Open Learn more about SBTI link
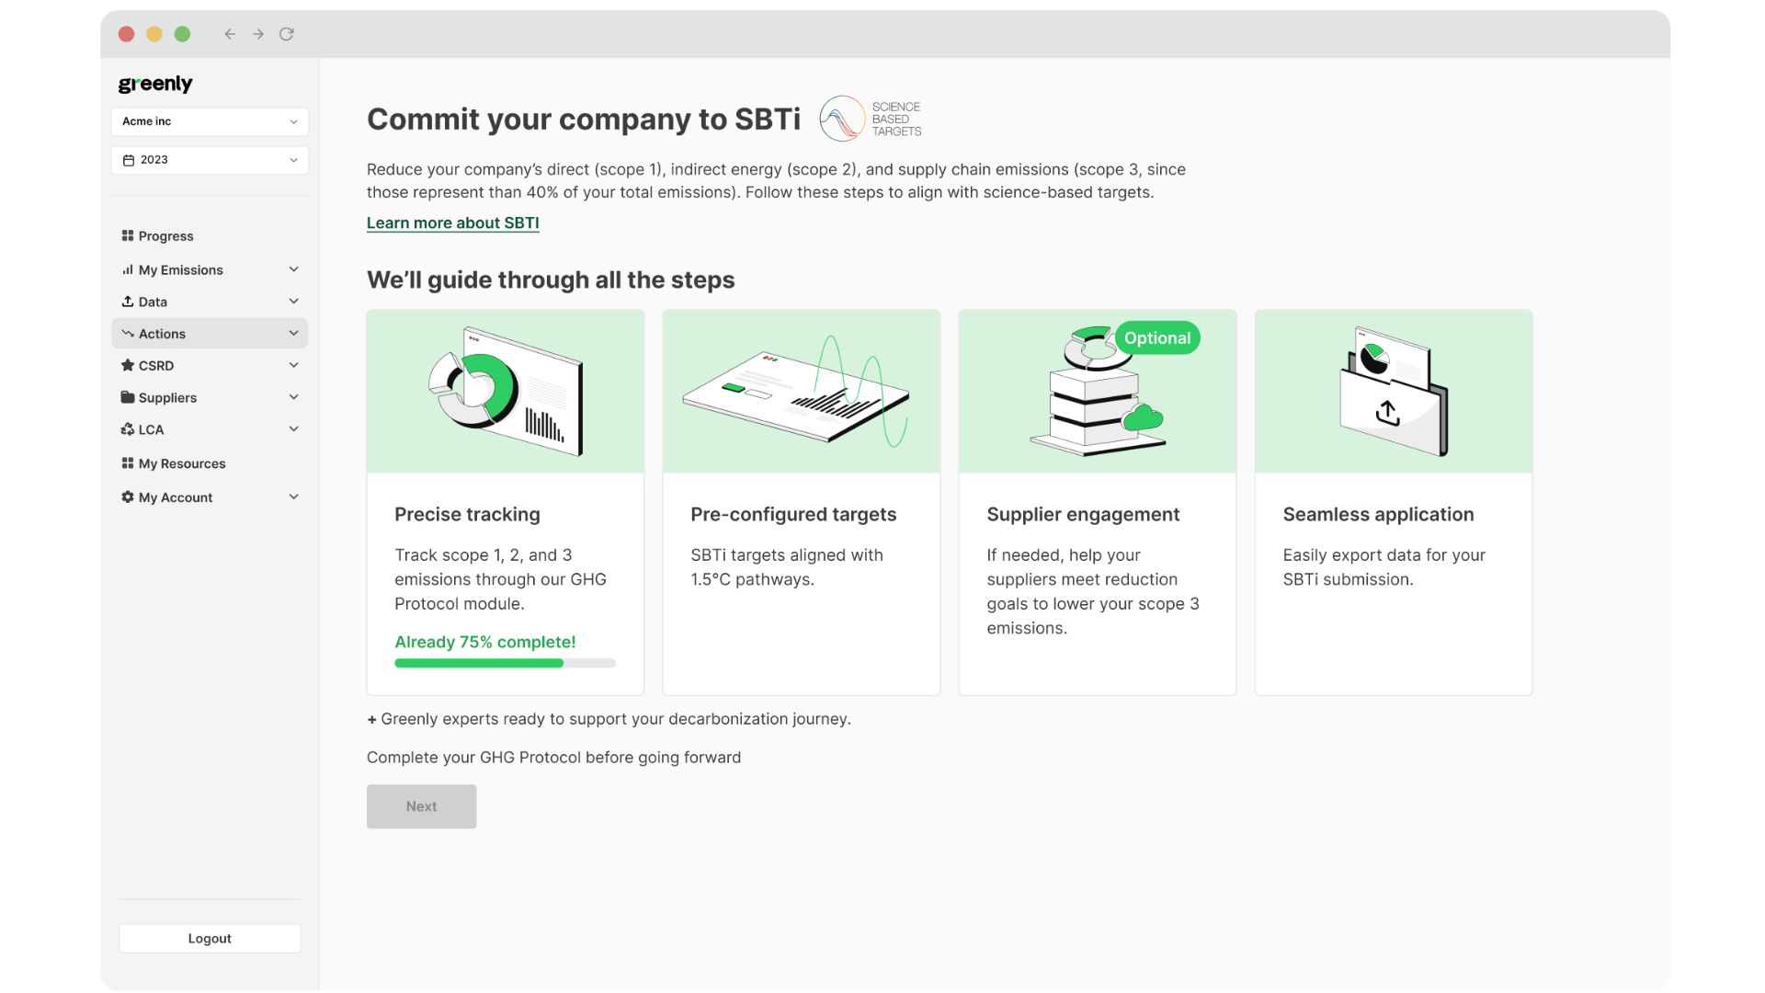This screenshot has width=1765, height=993. [452, 223]
